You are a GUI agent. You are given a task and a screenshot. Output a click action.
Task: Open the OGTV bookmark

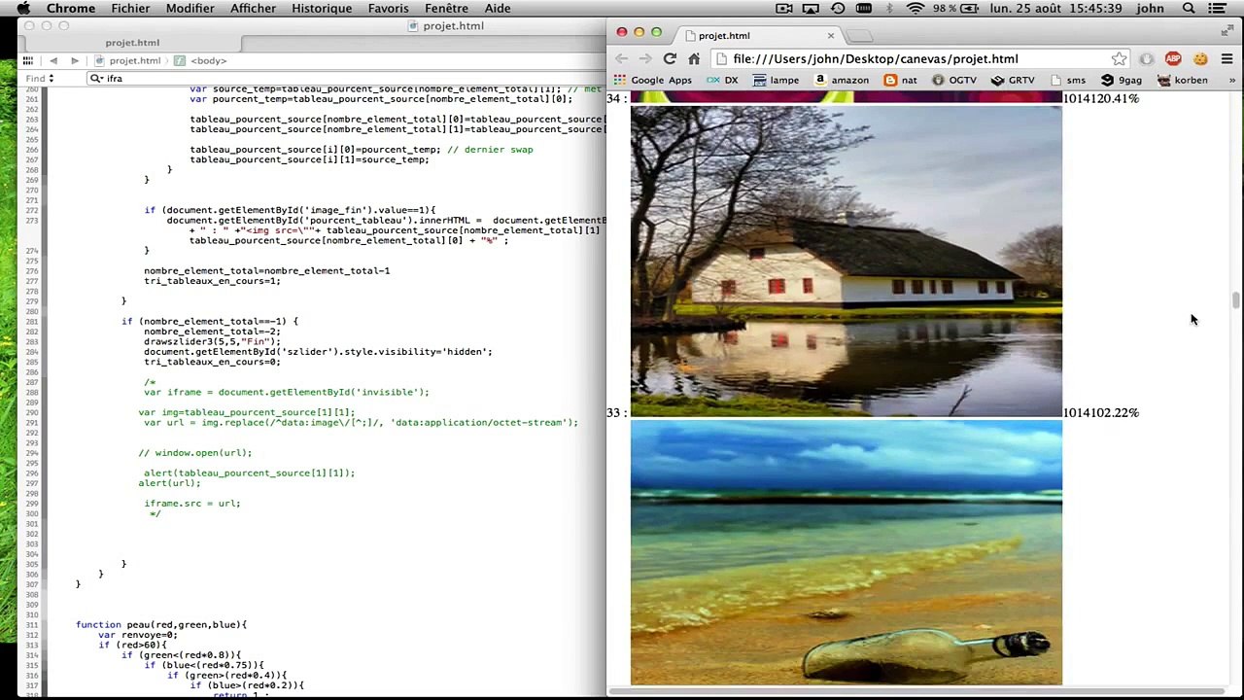953,80
